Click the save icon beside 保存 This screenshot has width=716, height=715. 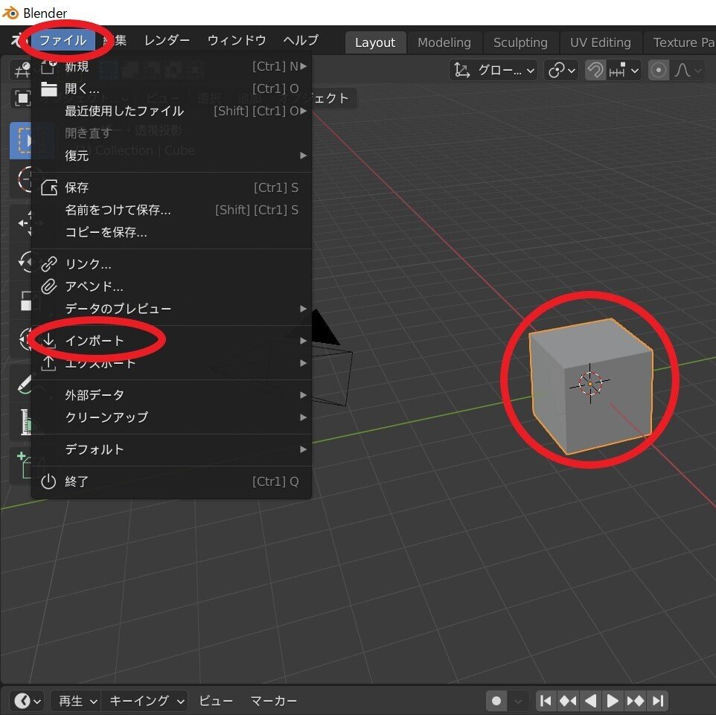pos(49,187)
